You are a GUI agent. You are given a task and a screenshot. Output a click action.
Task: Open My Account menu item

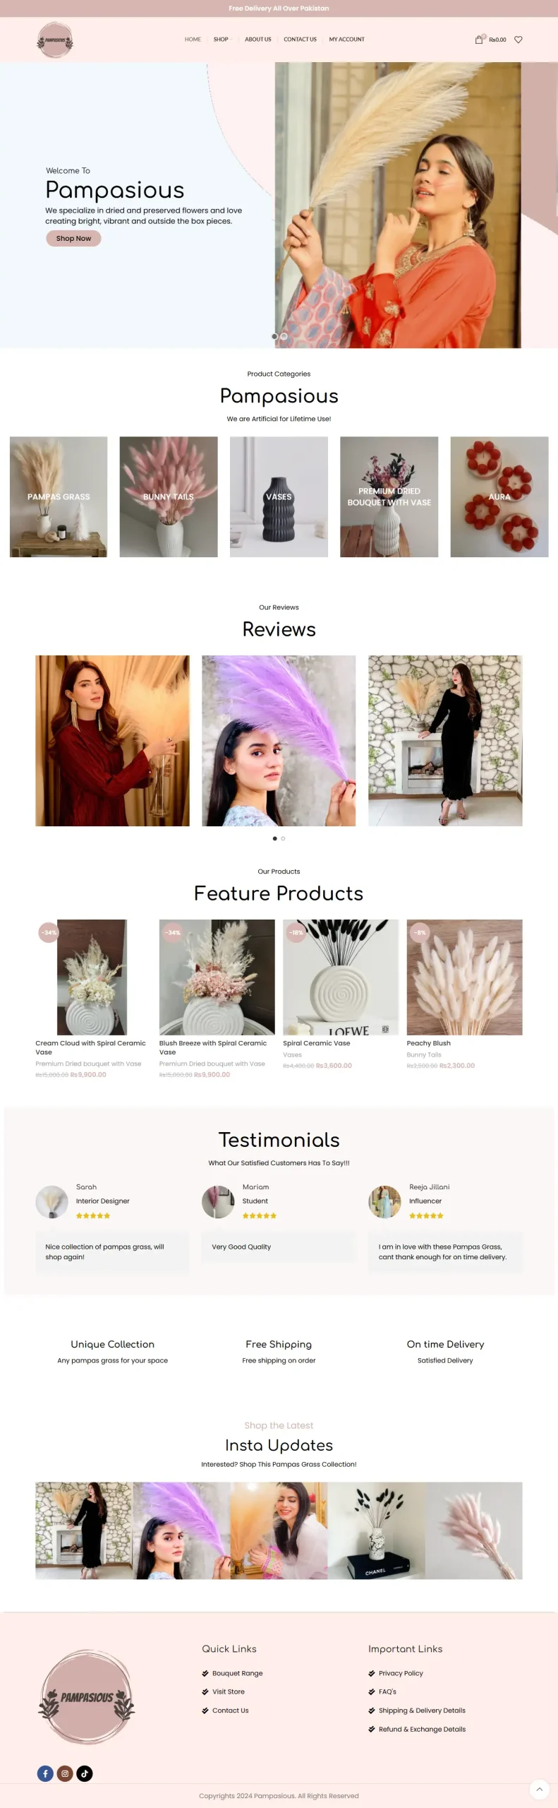(x=346, y=40)
